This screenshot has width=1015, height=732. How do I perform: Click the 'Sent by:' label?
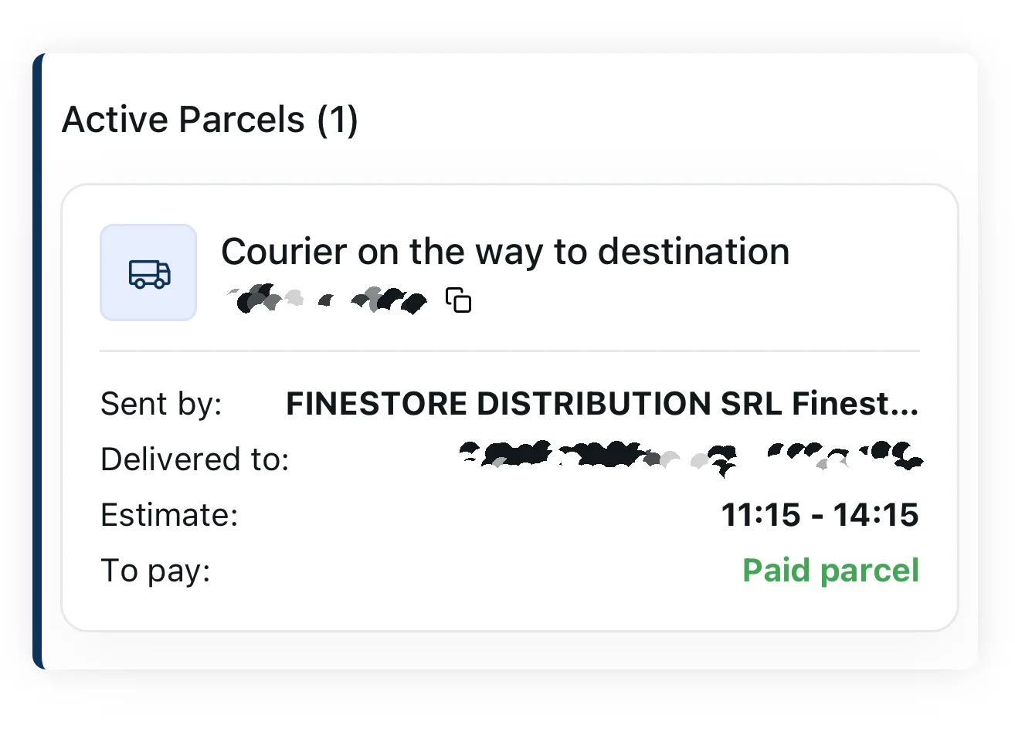pyautogui.click(x=161, y=404)
